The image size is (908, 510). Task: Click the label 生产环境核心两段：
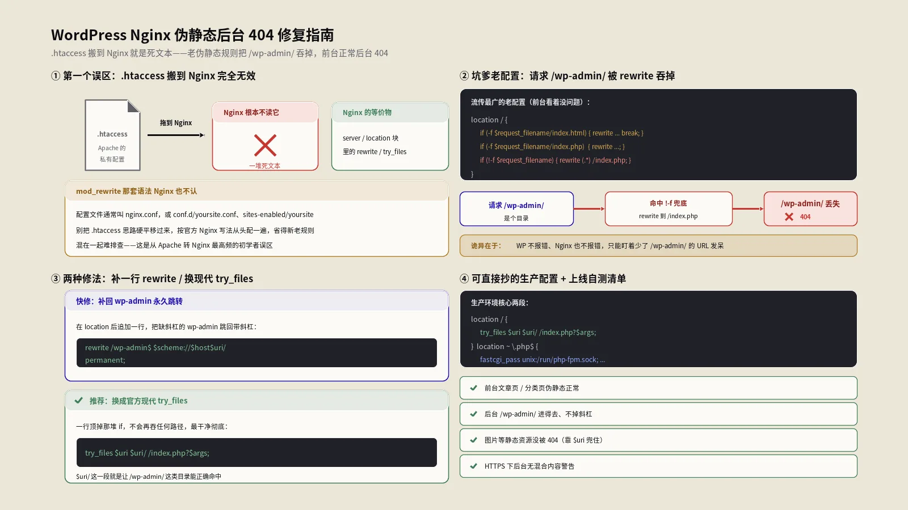pyautogui.click(x=499, y=303)
